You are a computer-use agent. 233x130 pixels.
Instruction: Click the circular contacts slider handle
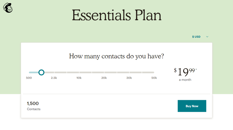coord(41,72)
